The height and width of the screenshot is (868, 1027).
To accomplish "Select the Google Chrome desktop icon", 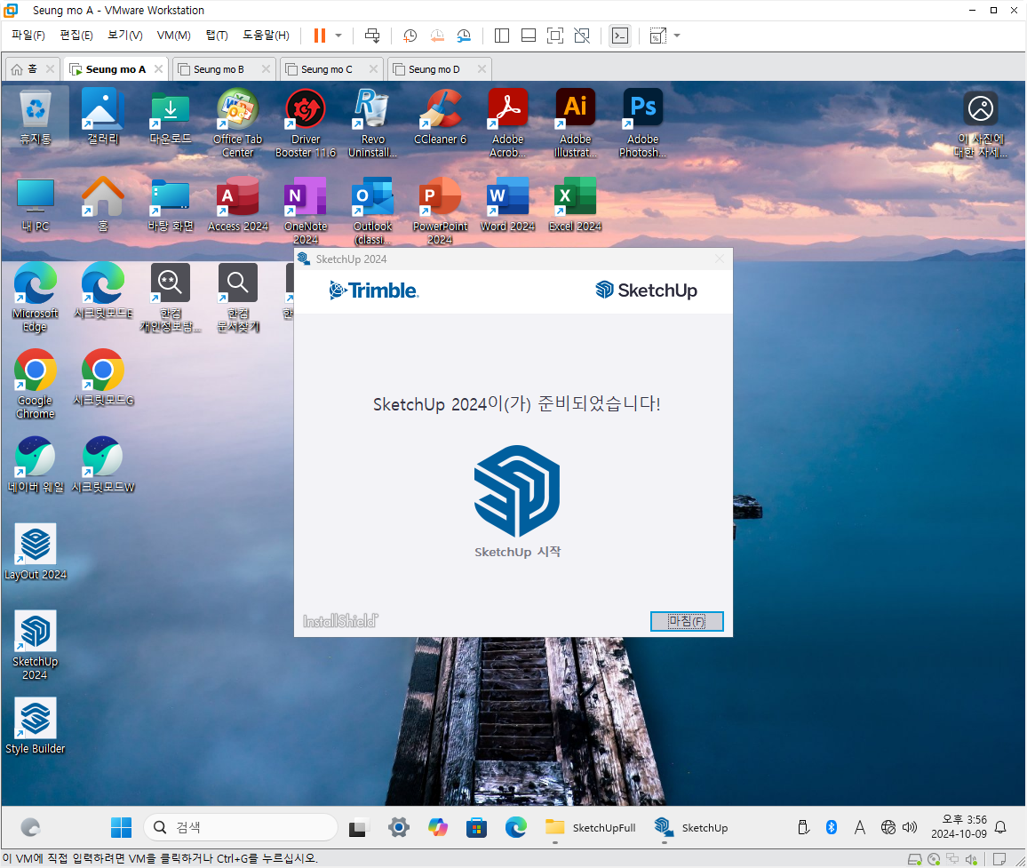I will [x=36, y=385].
